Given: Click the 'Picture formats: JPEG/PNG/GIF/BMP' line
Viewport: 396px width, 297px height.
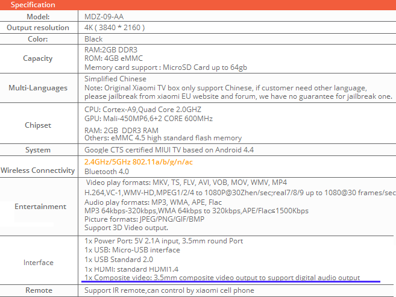Looking at the screenshot, I should pos(144,219).
